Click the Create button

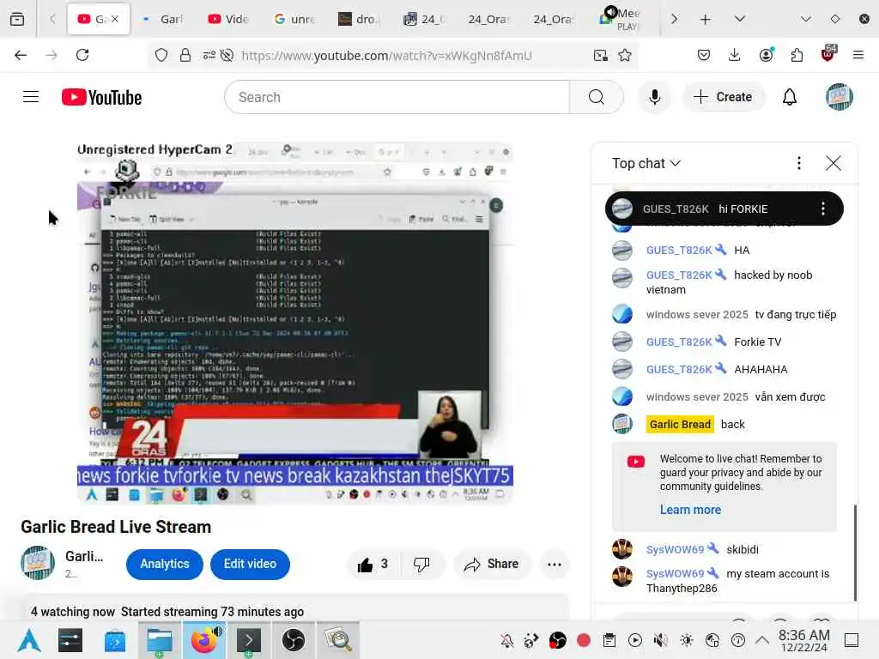click(x=723, y=97)
